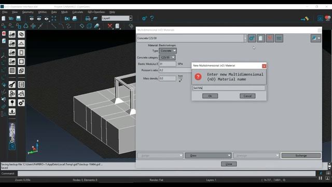Open the Data menu
332x187 pixels.
54,12
